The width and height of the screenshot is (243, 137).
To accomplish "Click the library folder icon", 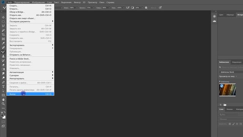I will click(x=225, y=105).
